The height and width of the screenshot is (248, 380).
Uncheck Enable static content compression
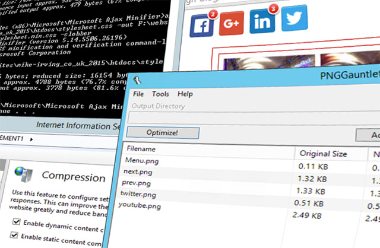point(14,235)
